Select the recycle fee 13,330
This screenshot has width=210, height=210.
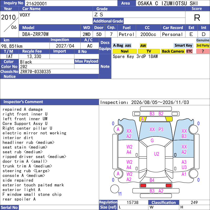(34, 56)
